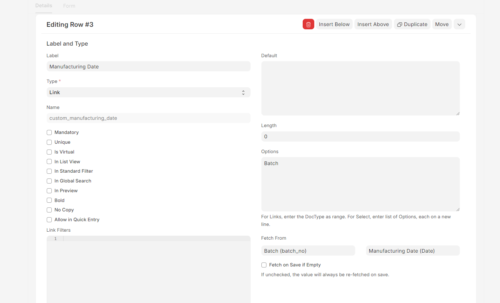
Task: Enable Fetch on Save if Empty
Action: (264, 265)
